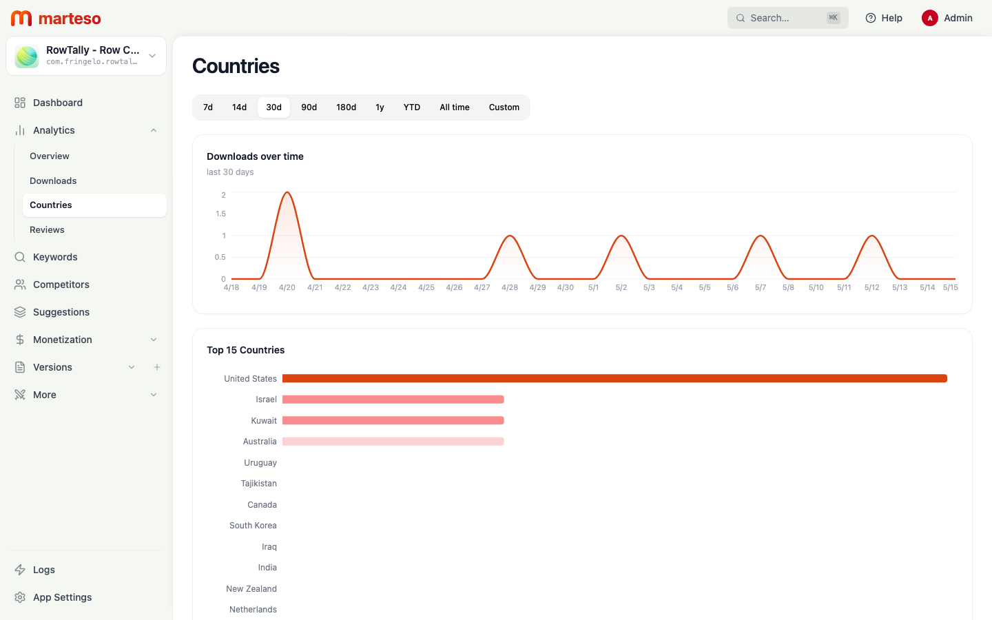The image size is (992, 620).
Task: Open the Admin account menu label
Action: tap(958, 18)
